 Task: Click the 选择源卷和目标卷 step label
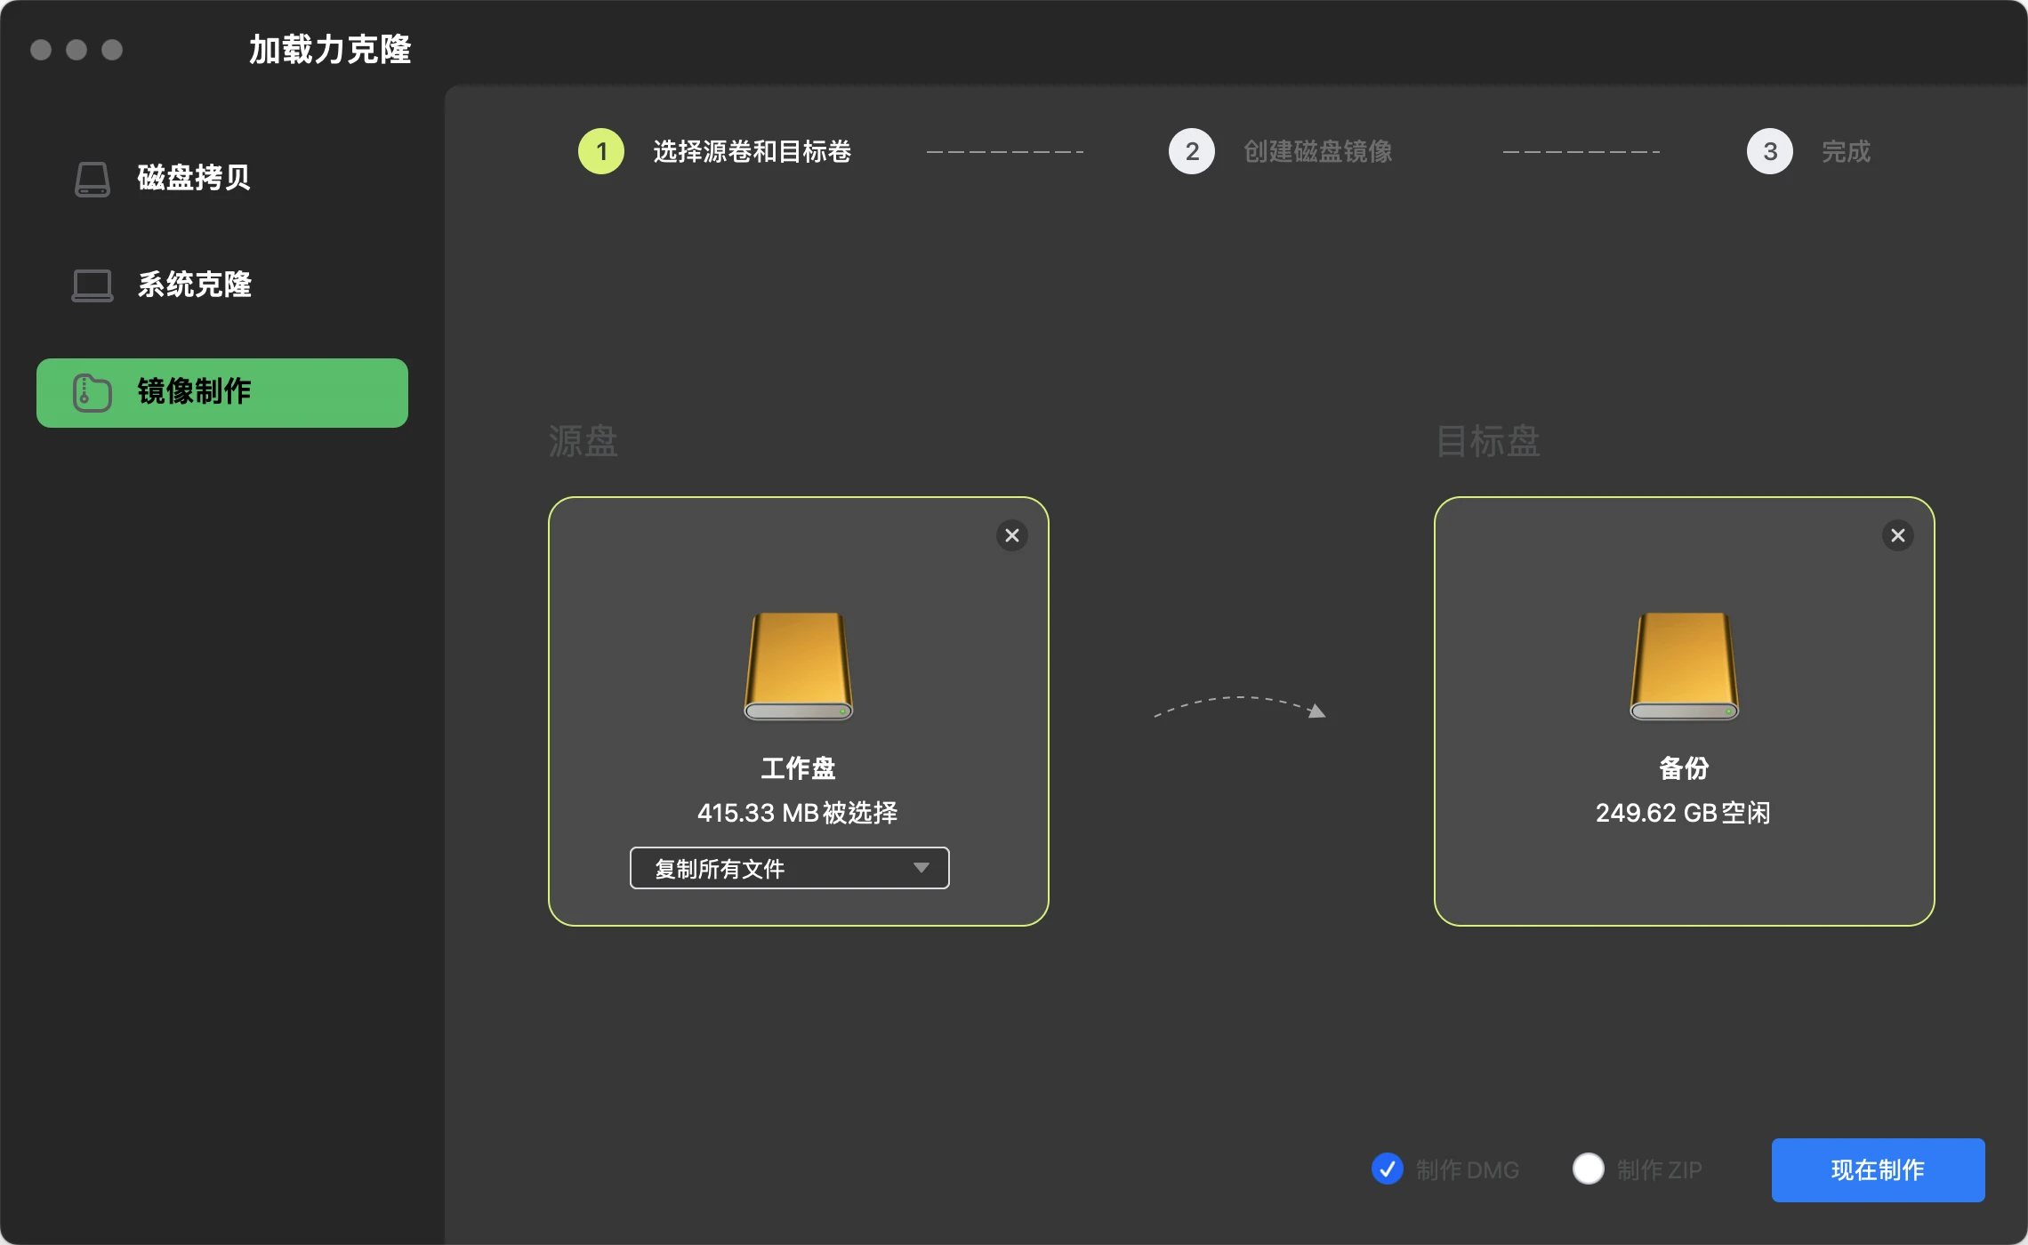tap(752, 151)
